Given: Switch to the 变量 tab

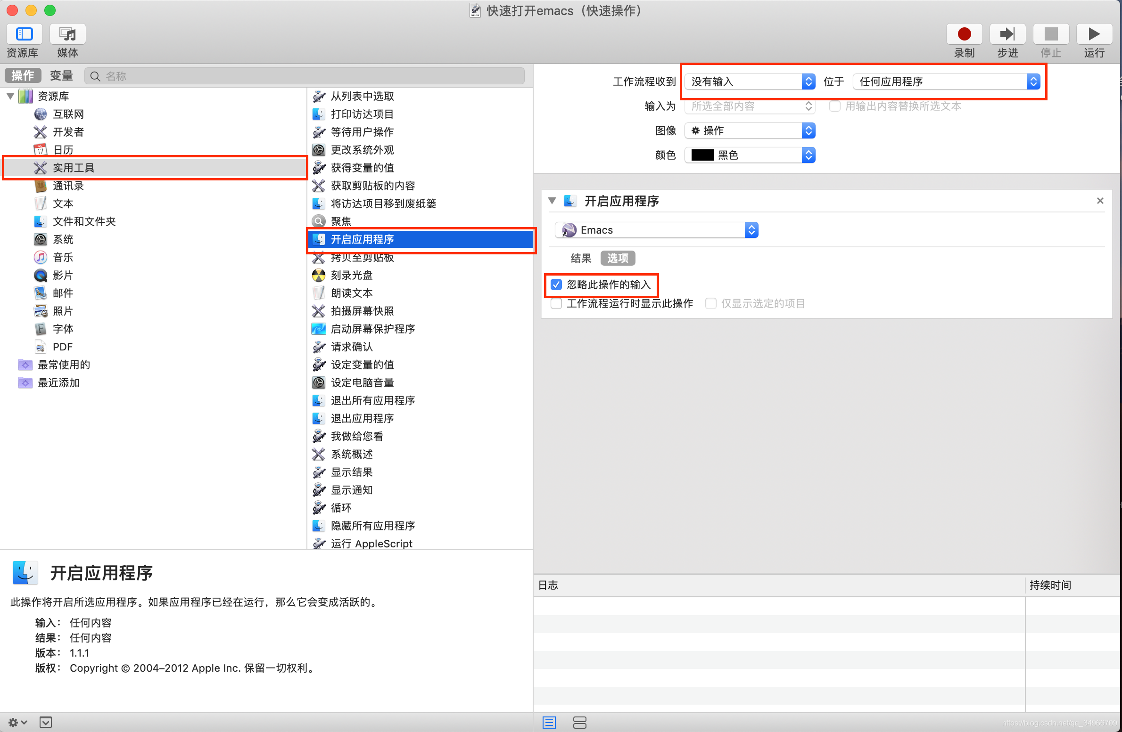Looking at the screenshot, I should [x=61, y=75].
